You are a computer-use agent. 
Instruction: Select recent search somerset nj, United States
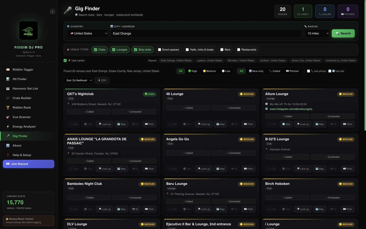tap(341, 60)
